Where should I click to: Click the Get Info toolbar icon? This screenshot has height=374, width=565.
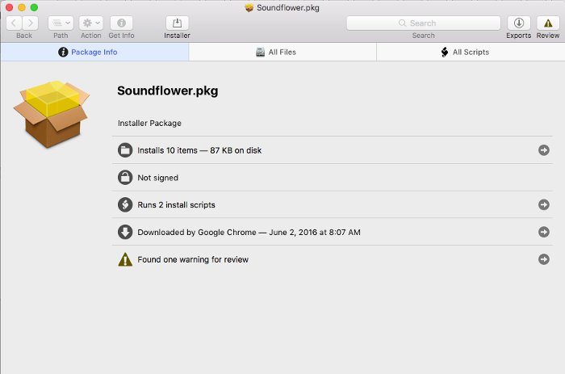pos(121,23)
